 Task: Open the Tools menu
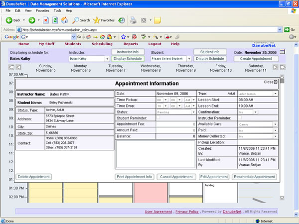point(57,10)
